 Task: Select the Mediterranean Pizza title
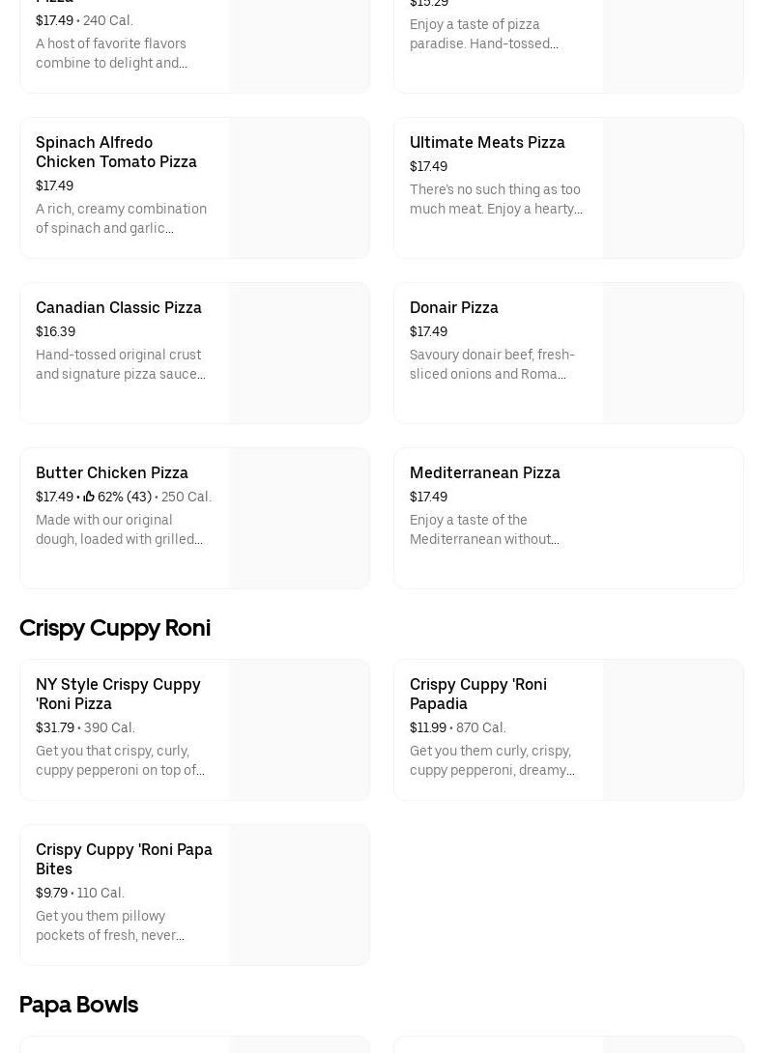[x=485, y=472]
